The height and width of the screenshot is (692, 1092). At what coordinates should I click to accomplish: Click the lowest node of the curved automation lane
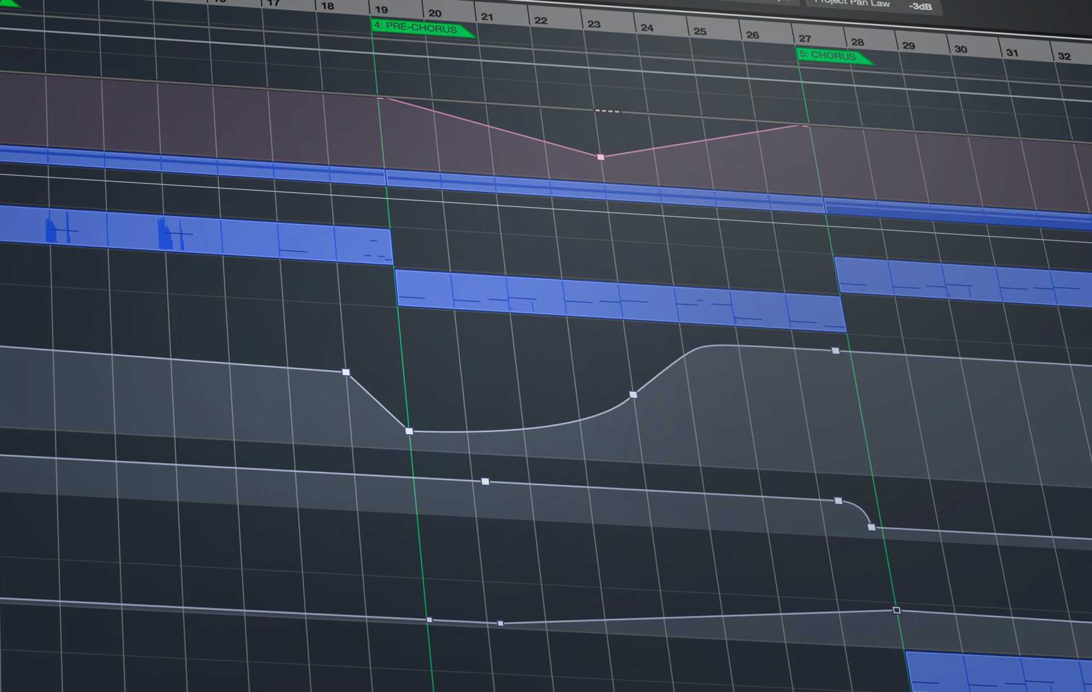409,431
